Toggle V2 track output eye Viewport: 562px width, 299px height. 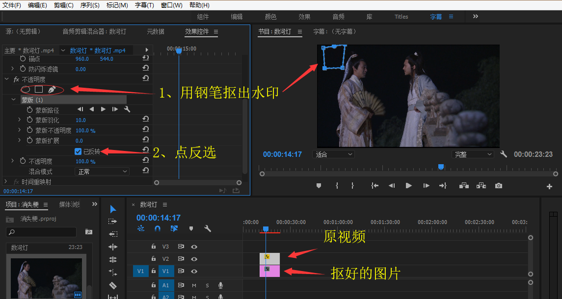coord(194,259)
